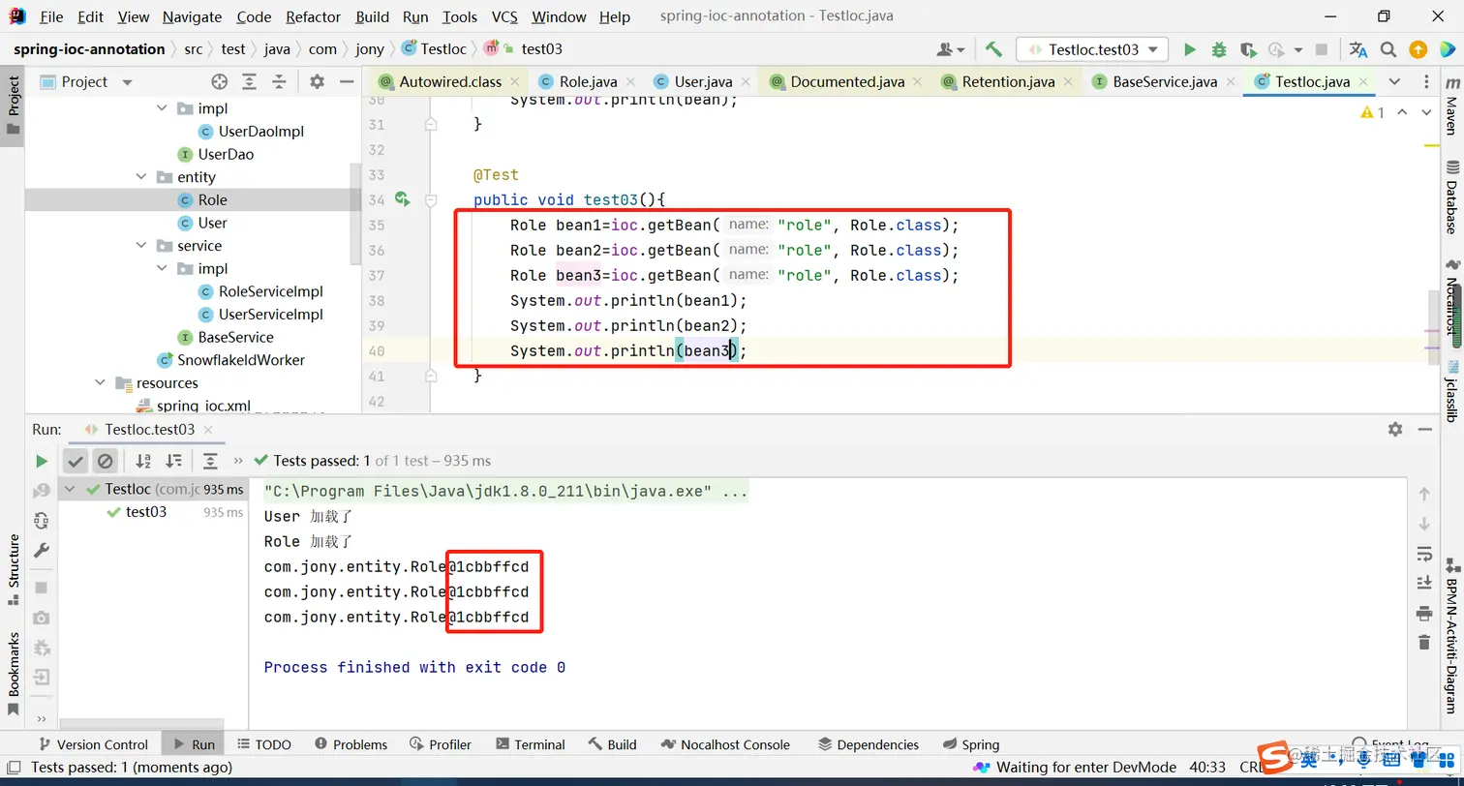The image size is (1464, 786).
Task: Clear console with the trash icon
Action: click(x=1423, y=642)
